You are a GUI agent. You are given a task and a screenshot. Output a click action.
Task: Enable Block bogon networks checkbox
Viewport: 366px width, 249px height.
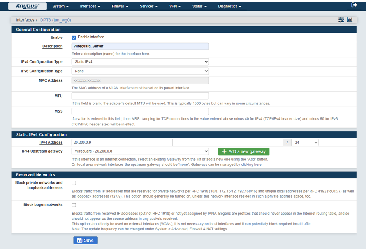tap(74, 205)
